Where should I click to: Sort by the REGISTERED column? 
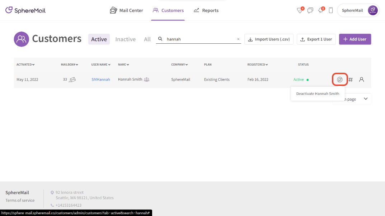[x=258, y=64]
